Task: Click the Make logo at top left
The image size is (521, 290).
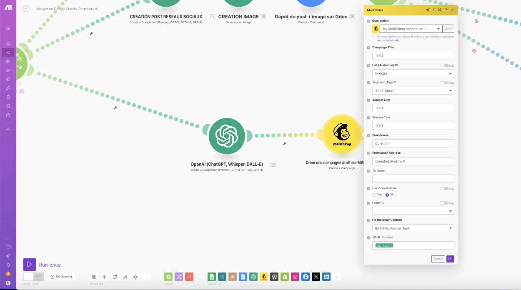Action: tap(8, 8)
